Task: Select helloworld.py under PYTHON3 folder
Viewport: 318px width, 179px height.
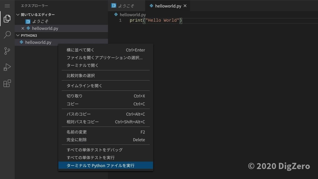Action: [x=61, y=42]
